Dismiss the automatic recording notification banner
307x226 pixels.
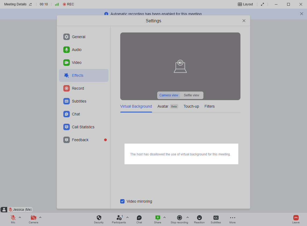[x=301, y=14]
